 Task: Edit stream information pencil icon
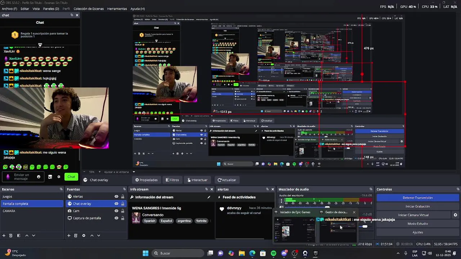tap(209, 197)
